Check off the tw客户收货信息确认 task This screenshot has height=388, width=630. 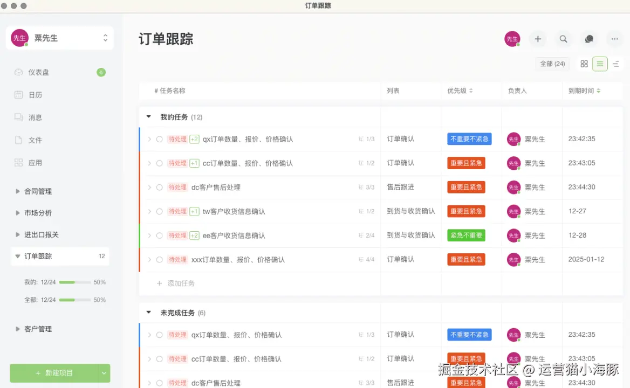tap(160, 211)
